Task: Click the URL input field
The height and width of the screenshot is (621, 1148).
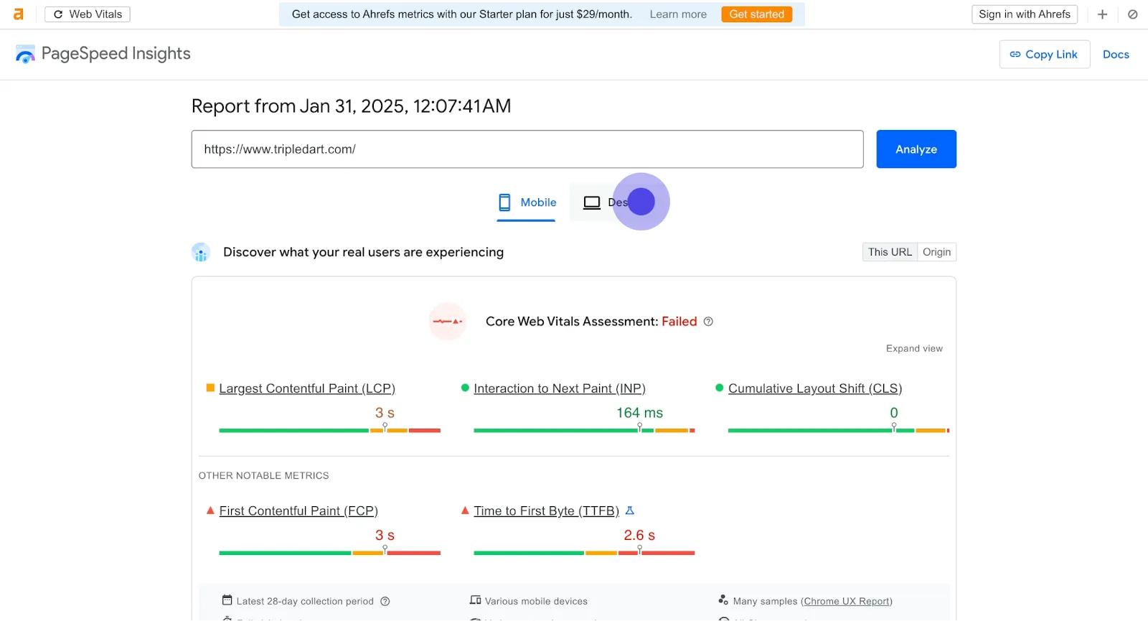Action: point(527,149)
